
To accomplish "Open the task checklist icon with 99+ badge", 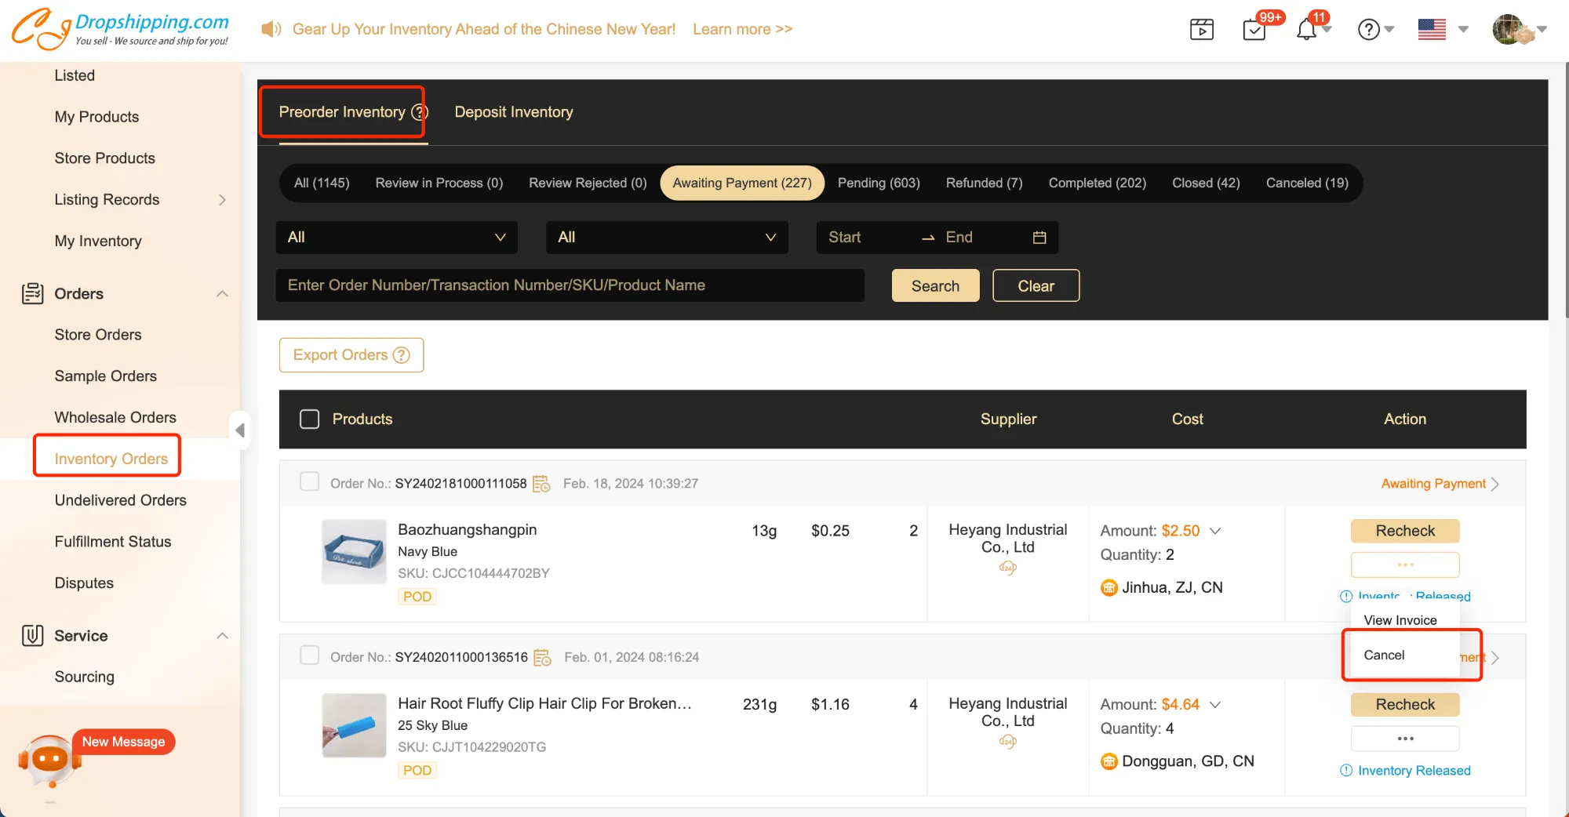I will [1254, 30].
